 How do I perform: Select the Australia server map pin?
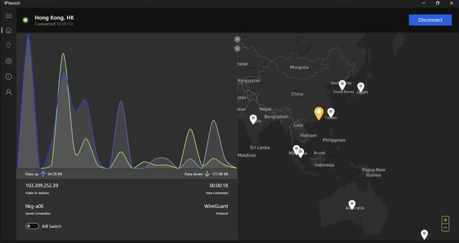352,205
